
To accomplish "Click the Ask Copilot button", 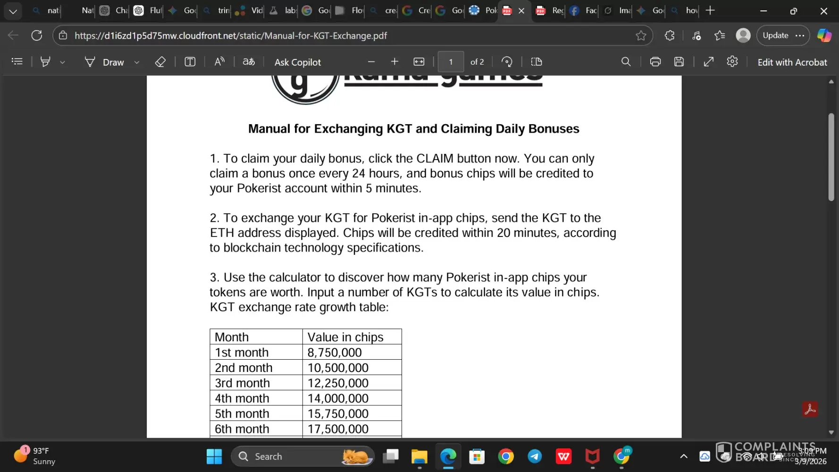I will click(297, 62).
